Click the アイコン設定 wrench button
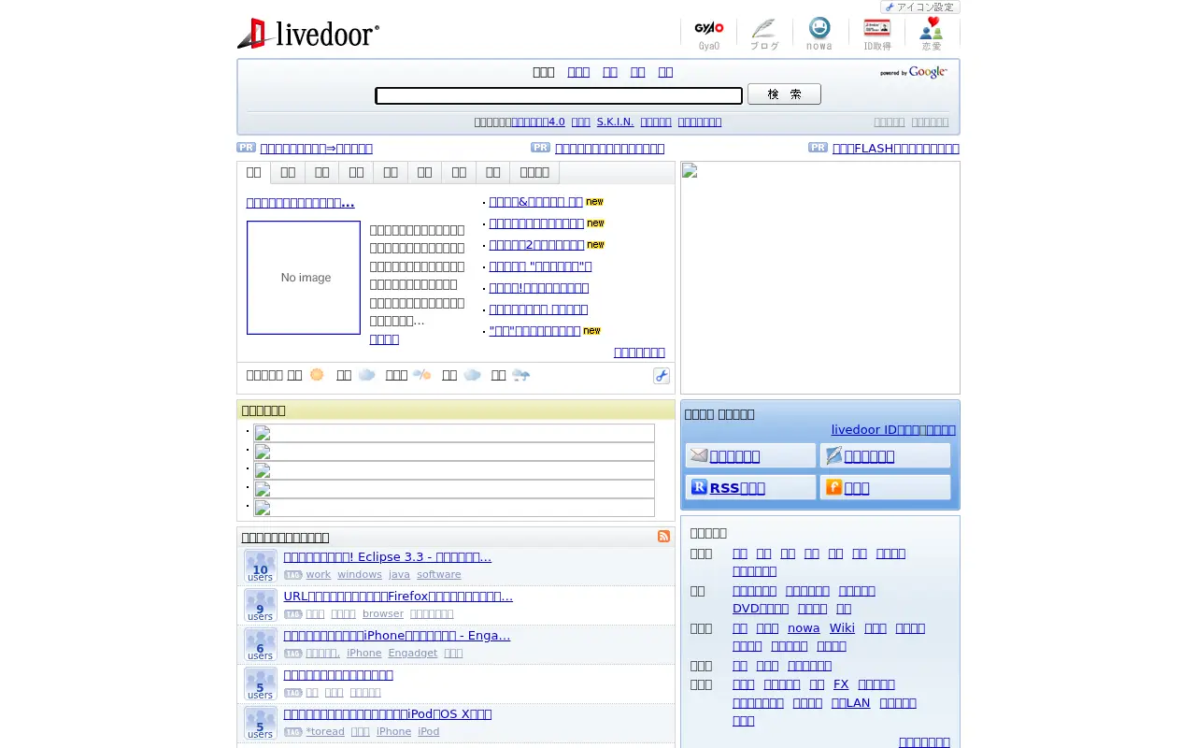 click(920, 7)
